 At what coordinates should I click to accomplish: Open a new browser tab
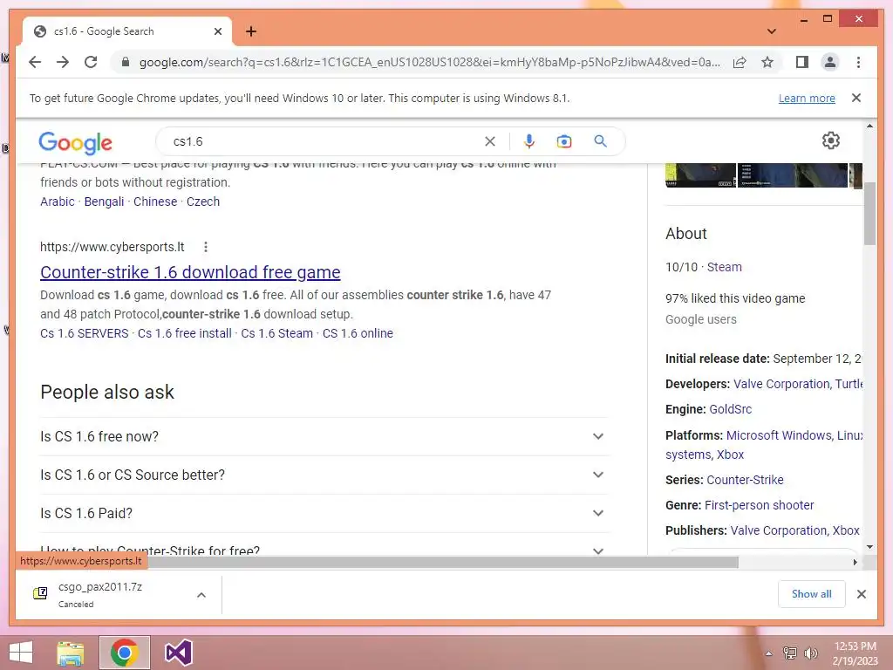(x=250, y=31)
